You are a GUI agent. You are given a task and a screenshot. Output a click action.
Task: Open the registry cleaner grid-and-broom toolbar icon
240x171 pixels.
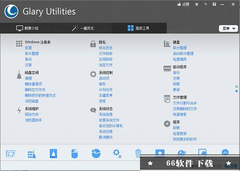pos(32,153)
